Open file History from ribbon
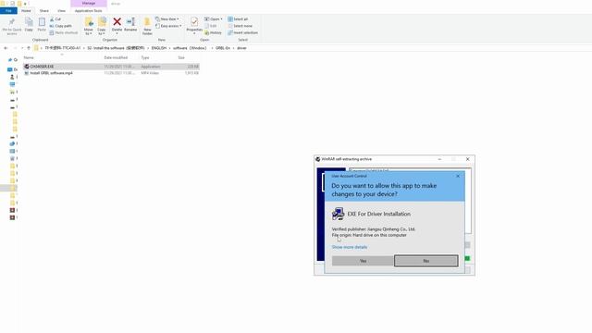 (x=214, y=33)
